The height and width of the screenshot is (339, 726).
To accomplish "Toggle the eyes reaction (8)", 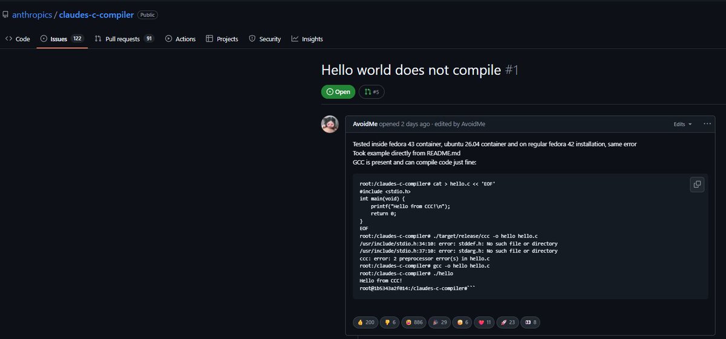I will tap(532, 322).
